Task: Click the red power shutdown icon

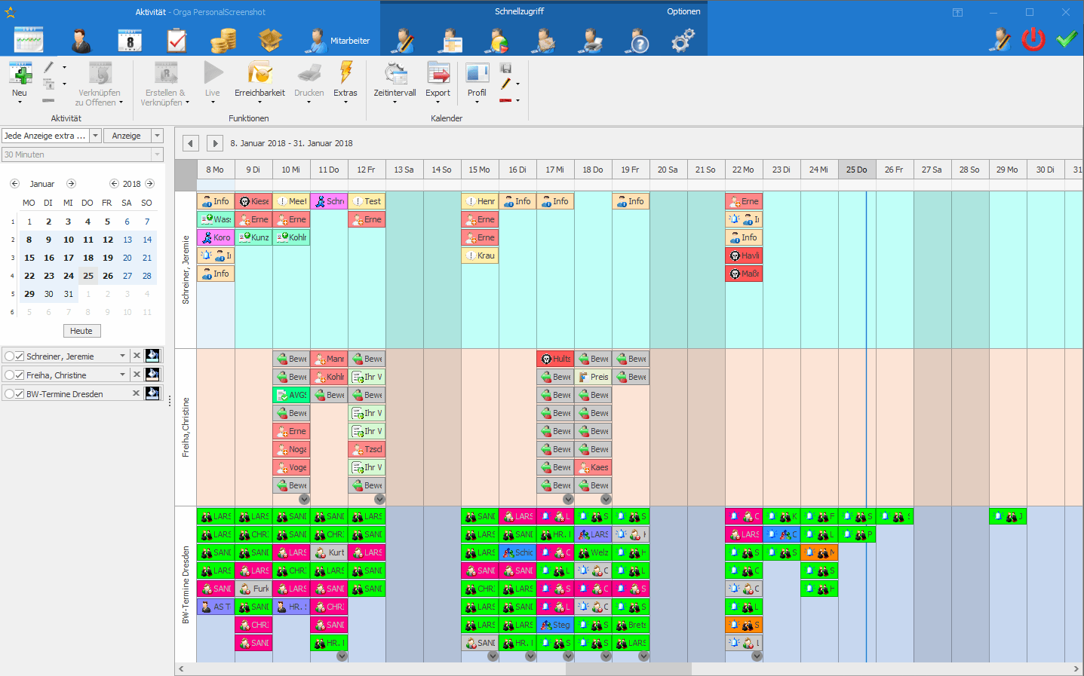Action: click(x=1033, y=39)
